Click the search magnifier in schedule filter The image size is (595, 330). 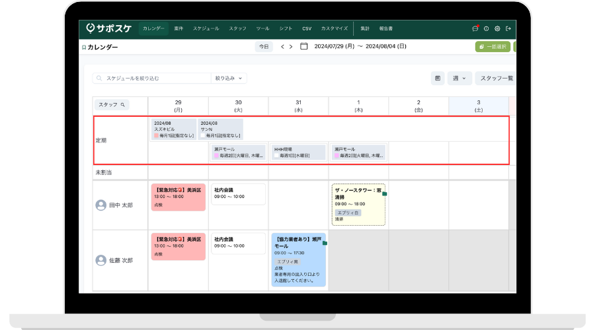[x=99, y=79]
